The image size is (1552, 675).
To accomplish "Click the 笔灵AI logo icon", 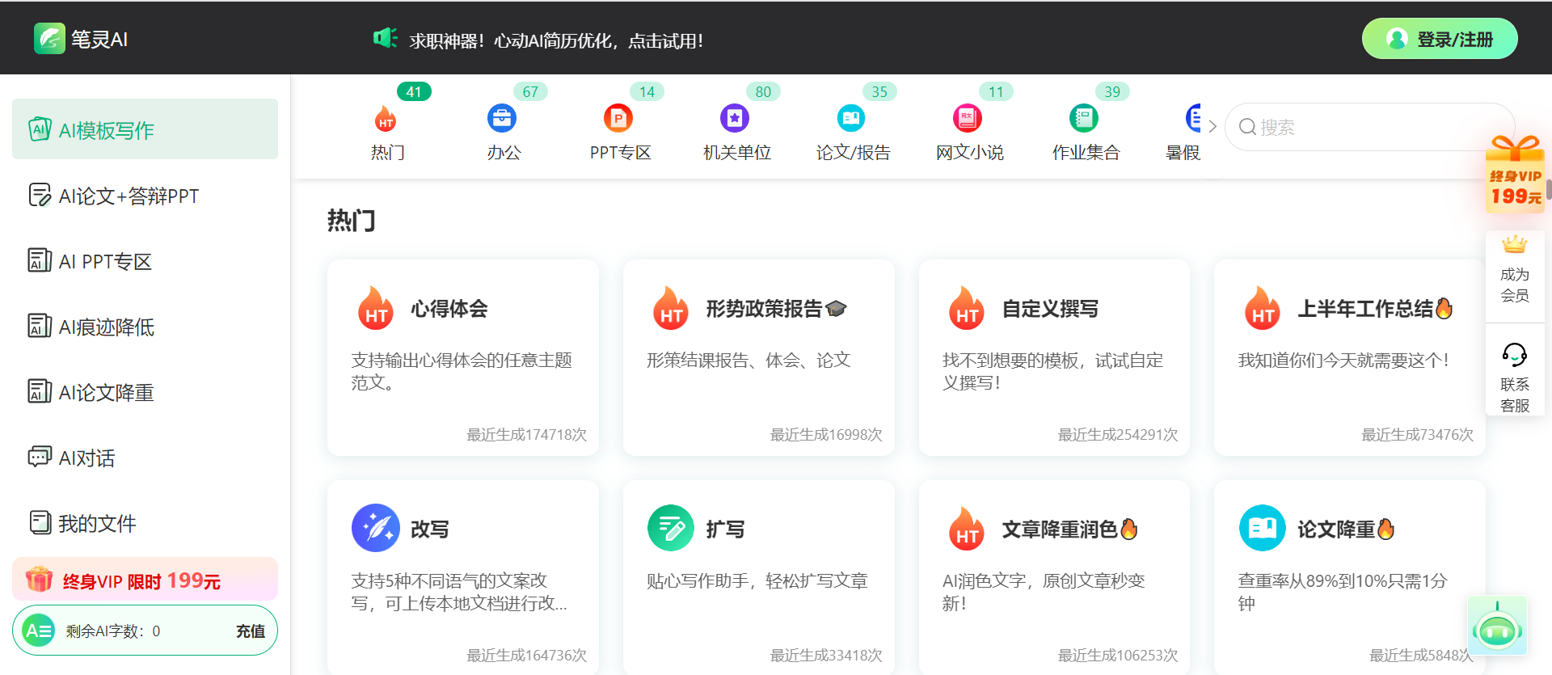I will tap(49, 39).
